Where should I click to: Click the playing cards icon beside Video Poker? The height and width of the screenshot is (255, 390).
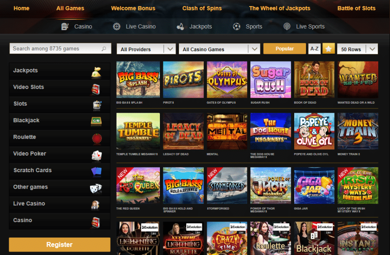click(x=97, y=155)
